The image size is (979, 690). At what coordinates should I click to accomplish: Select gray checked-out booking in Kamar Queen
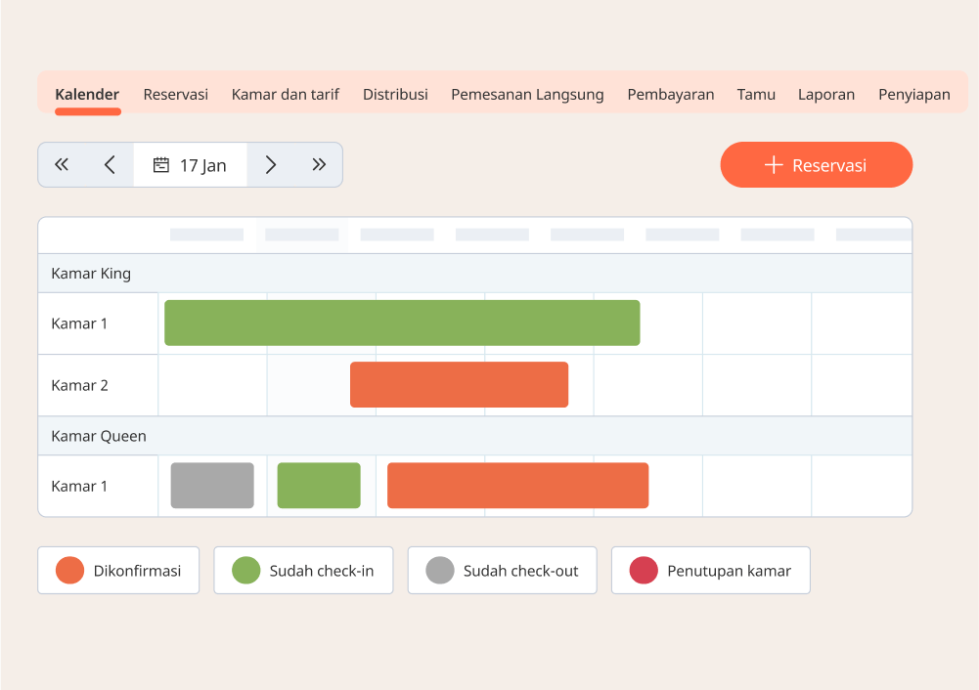(x=212, y=486)
